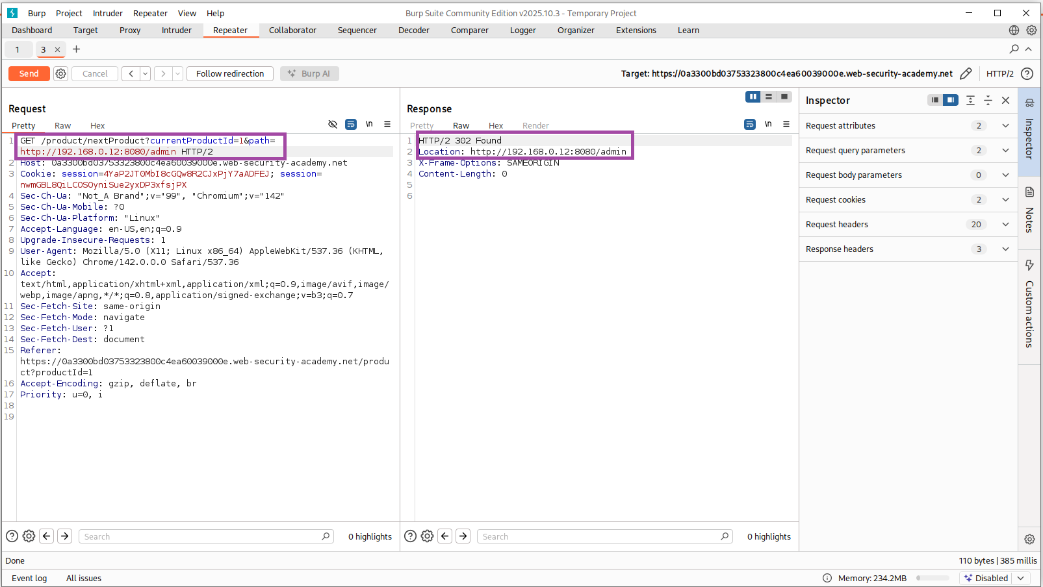Click the Send settings gear icon
1043x587 pixels.
coord(60,74)
